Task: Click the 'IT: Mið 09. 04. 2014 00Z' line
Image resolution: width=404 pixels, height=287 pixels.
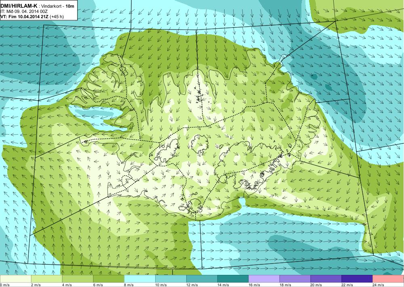Action: [x=24, y=11]
